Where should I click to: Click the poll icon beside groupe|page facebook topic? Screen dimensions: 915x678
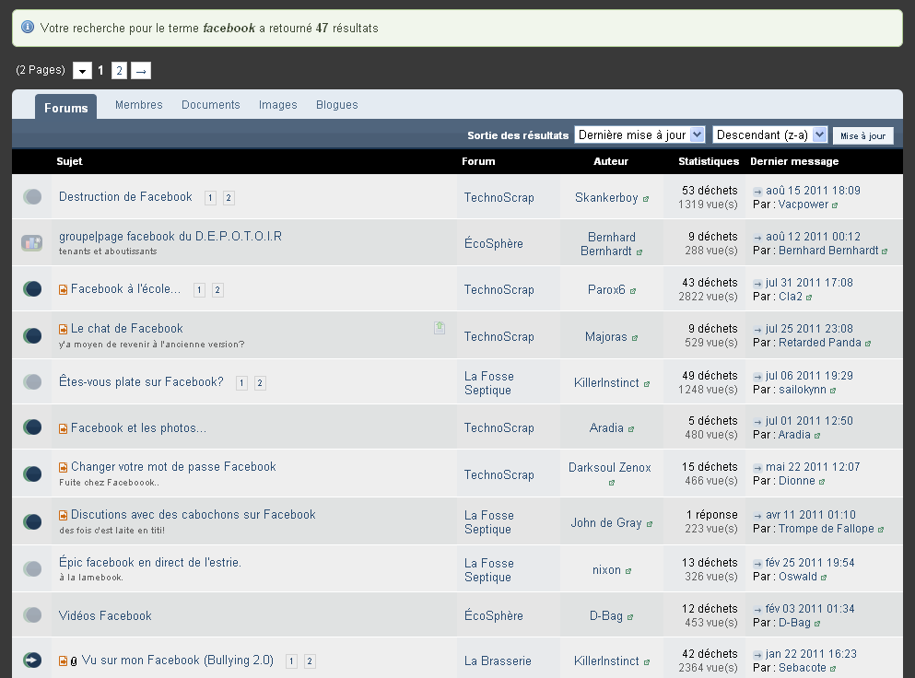[32, 242]
